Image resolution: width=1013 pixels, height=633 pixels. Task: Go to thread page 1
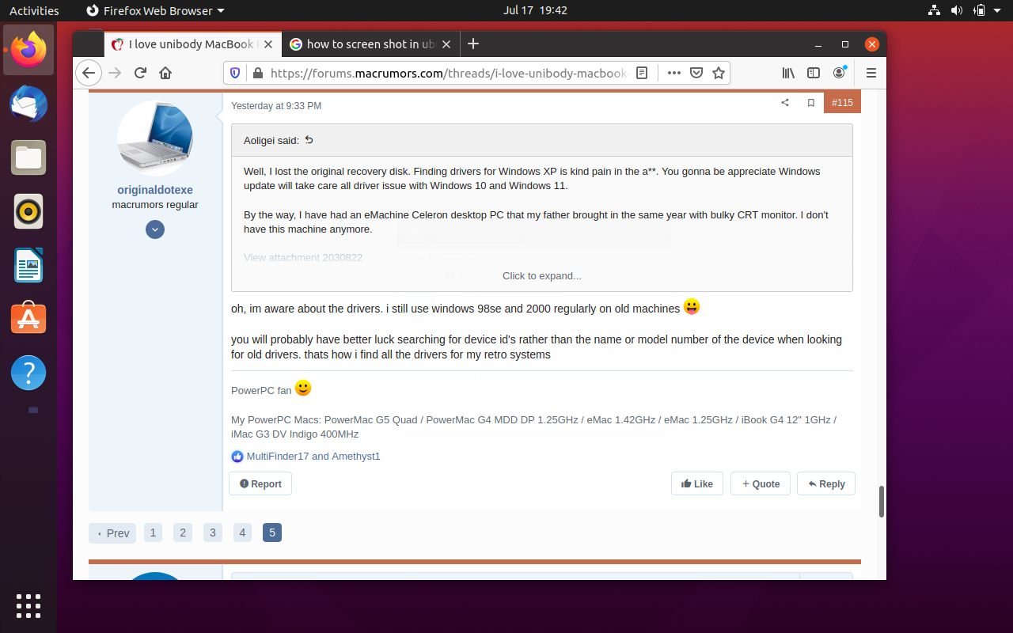(x=153, y=533)
